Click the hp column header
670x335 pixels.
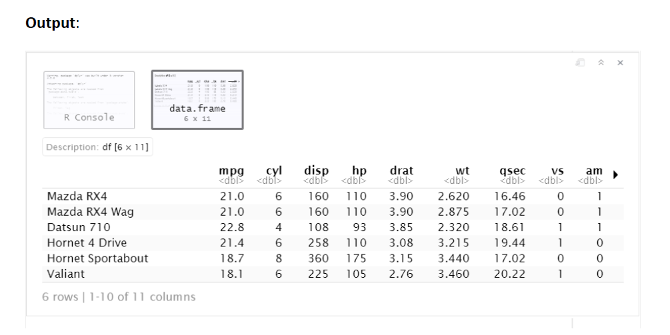point(354,175)
